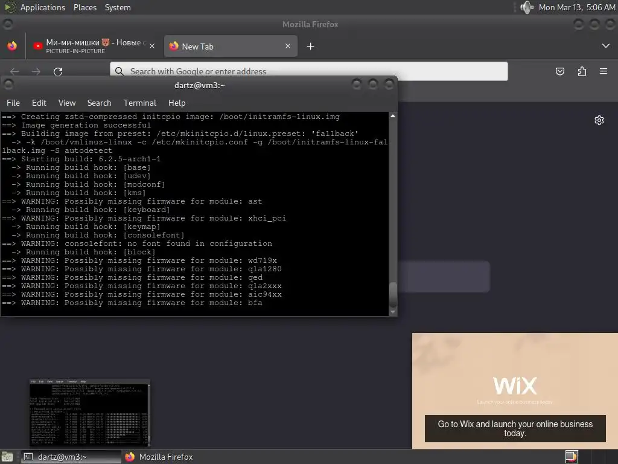Screen dimensions: 618x464
Task: Click the terminal window preview thumbnail
Action: coord(90,413)
